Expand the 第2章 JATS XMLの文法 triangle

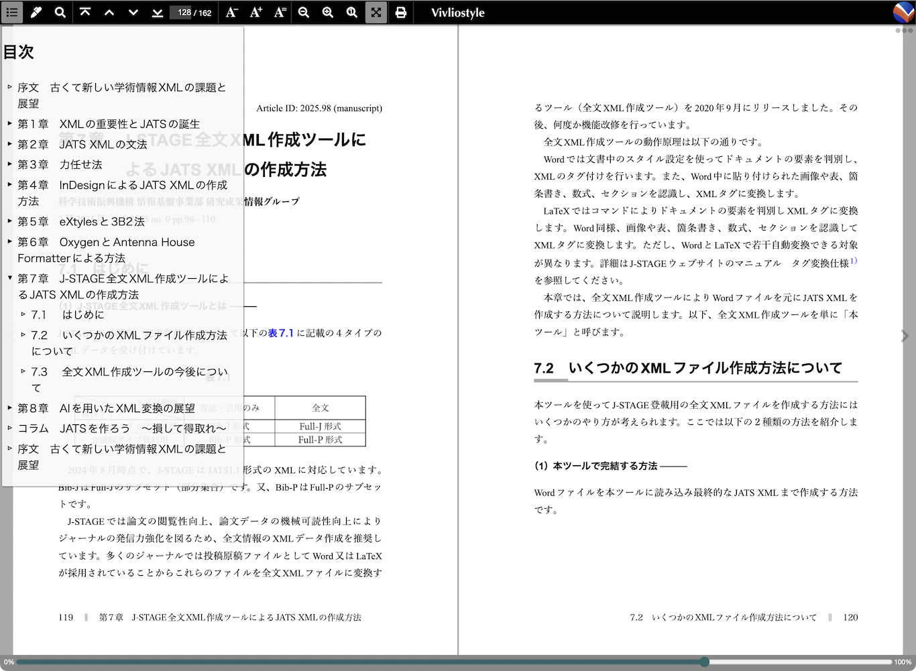pos(9,144)
